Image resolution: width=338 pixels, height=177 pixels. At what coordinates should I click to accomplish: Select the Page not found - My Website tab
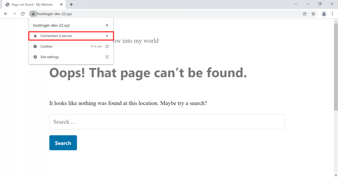[x=34, y=5]
